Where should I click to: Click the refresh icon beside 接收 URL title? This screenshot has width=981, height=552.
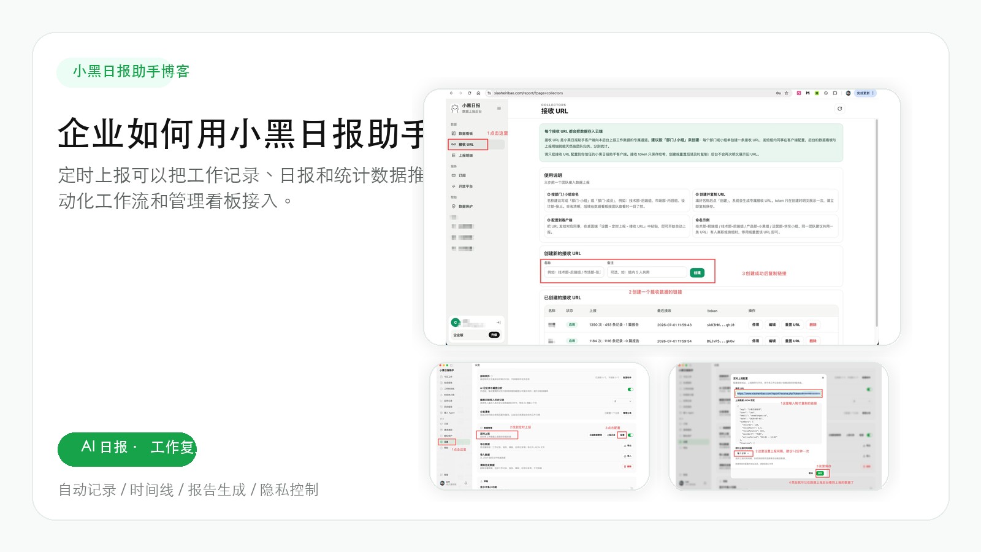point(840,109)
